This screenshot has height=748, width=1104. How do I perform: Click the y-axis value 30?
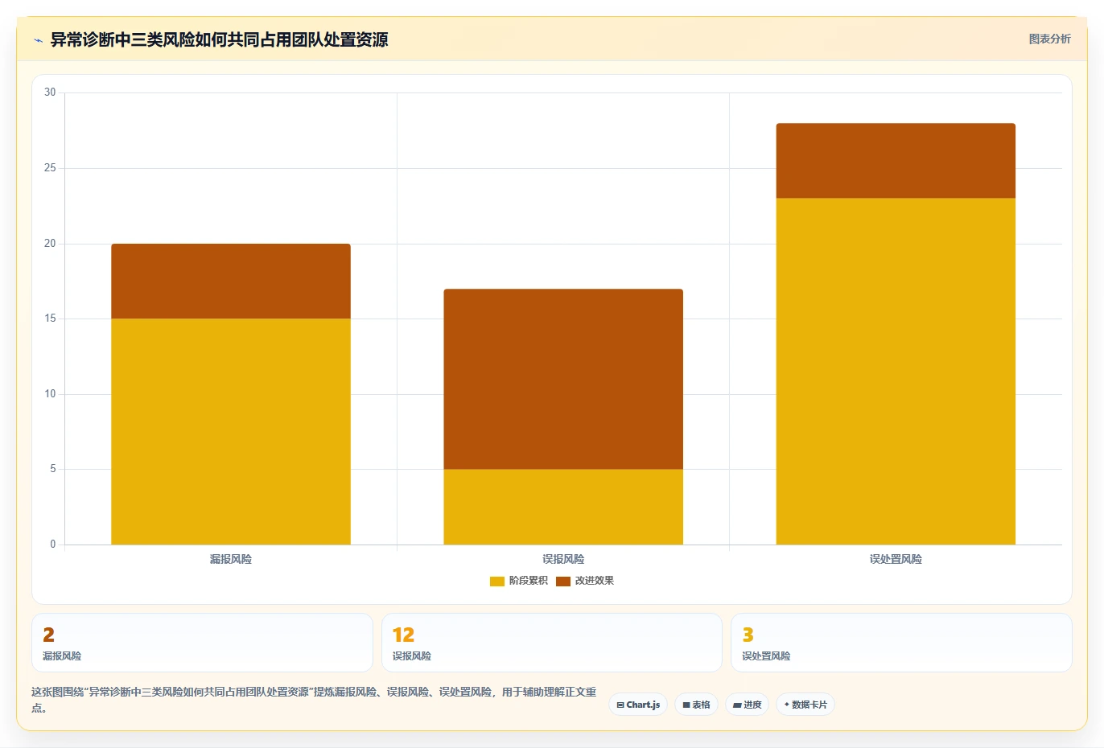[50, 92]
